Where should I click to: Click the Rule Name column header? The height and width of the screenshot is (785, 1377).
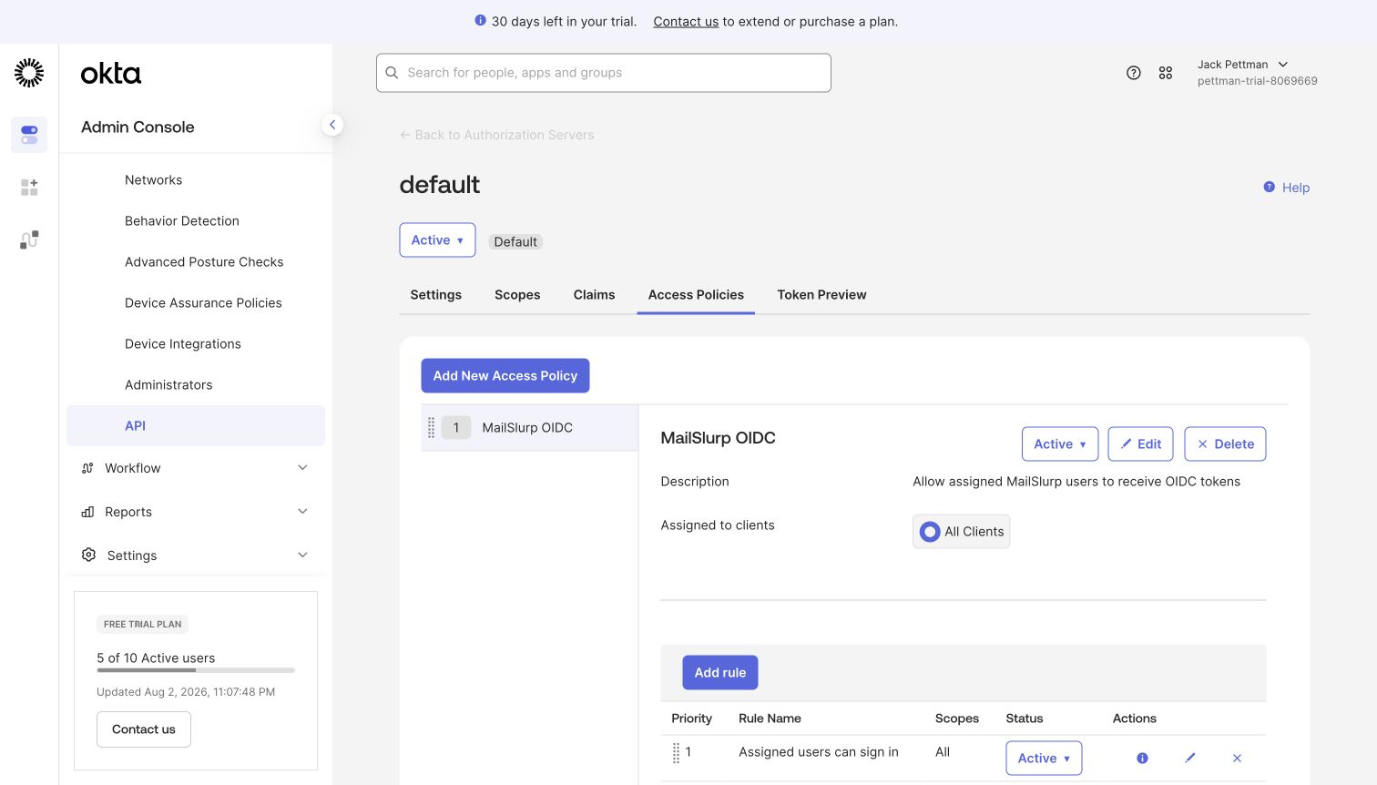[x=770, y=719]
